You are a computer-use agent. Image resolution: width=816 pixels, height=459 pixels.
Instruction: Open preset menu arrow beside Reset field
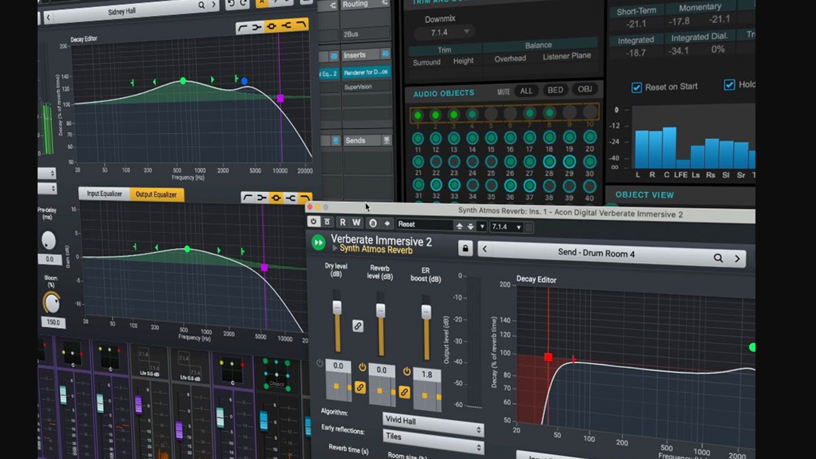tap(482, 227)
